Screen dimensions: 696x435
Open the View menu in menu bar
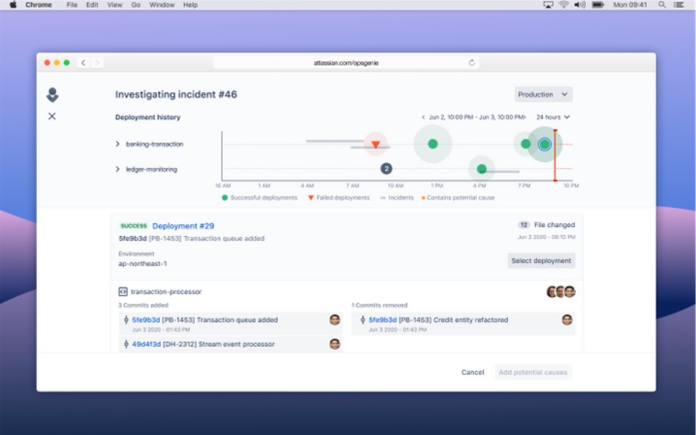[115, 5]
